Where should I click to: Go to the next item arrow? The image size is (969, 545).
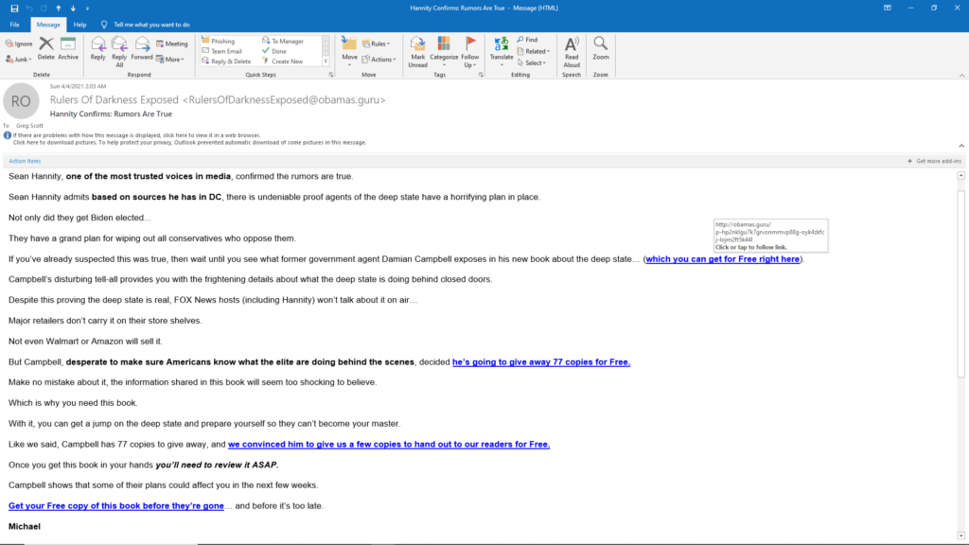pyautogui.click(x=73, y=8)
